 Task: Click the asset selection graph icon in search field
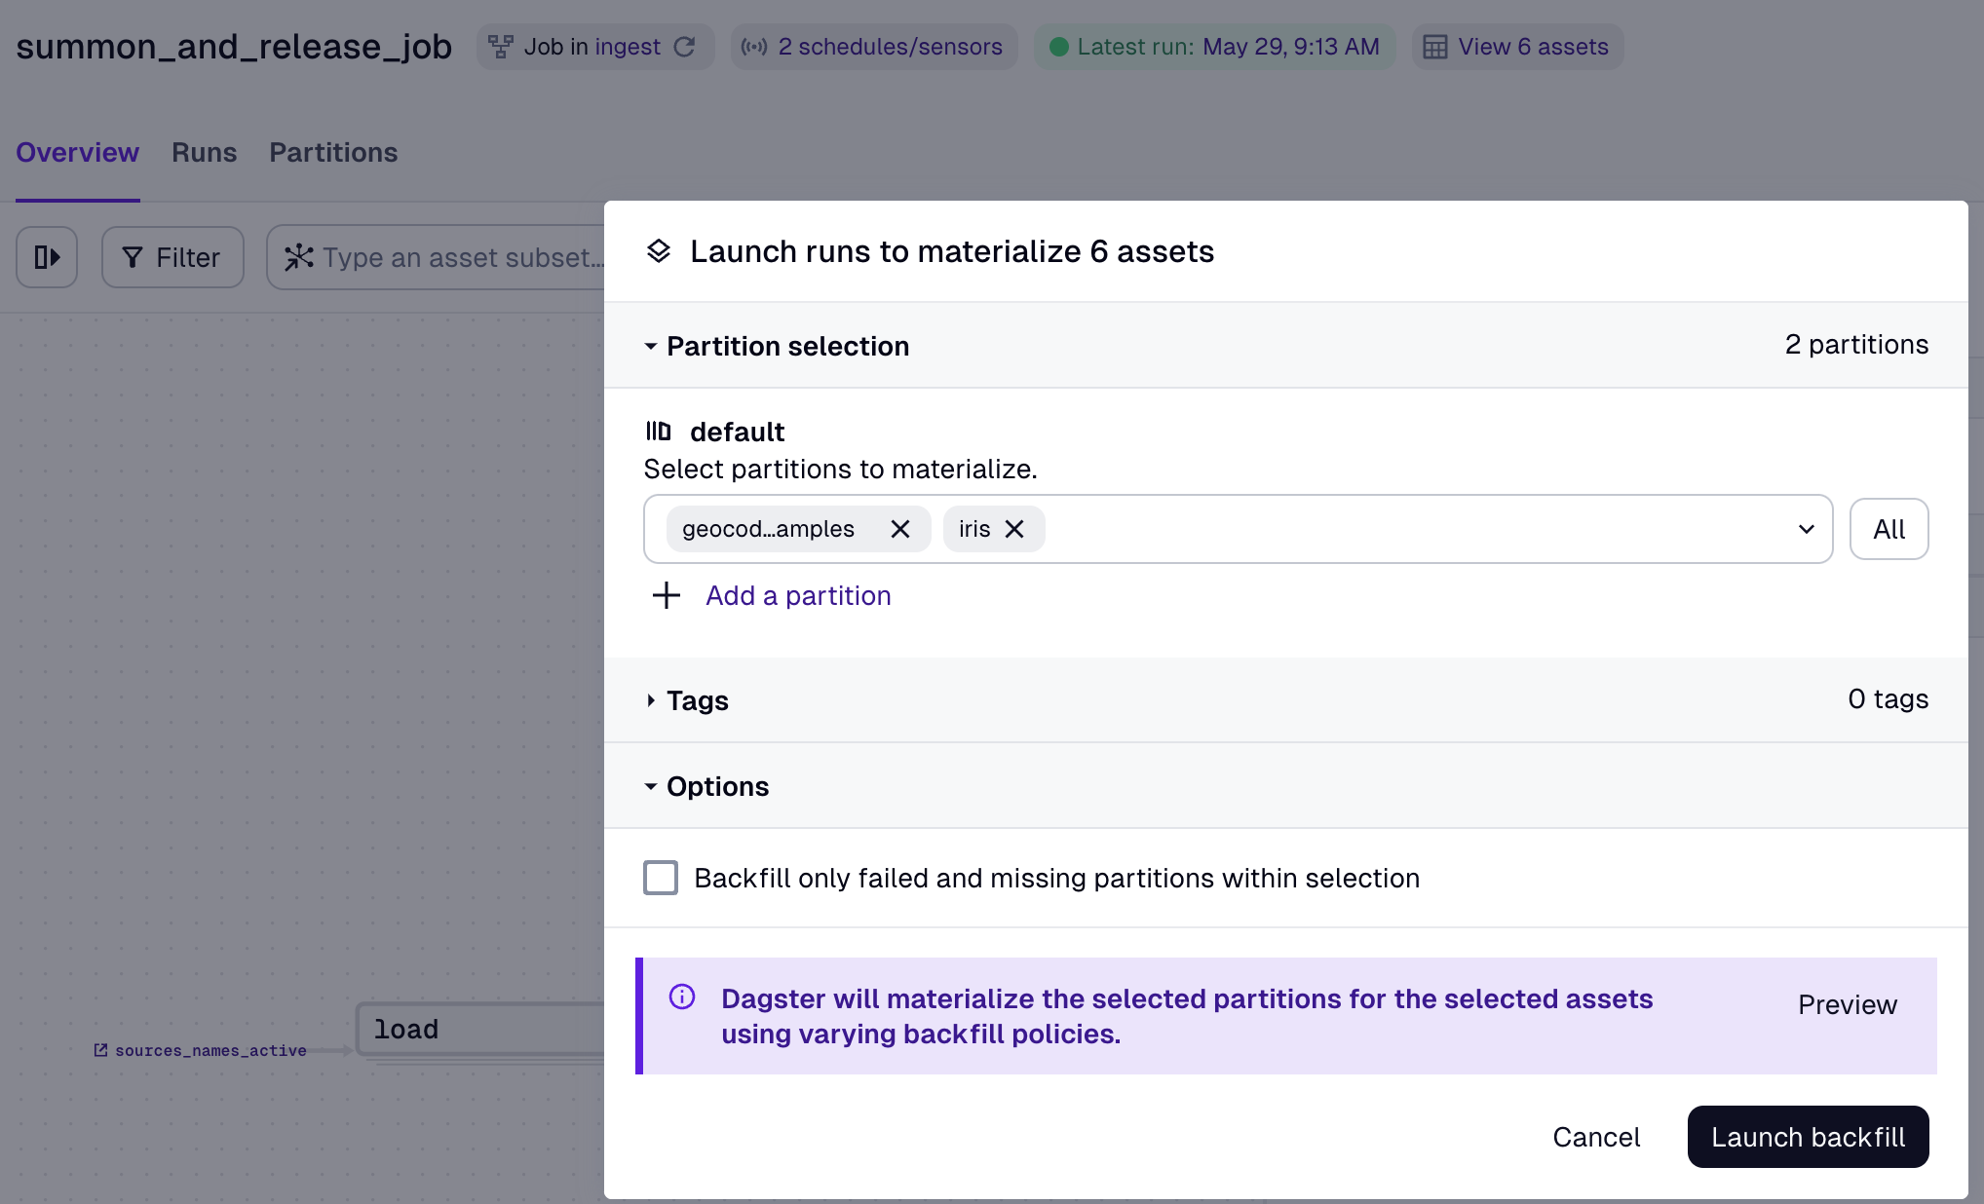[298, 257]
